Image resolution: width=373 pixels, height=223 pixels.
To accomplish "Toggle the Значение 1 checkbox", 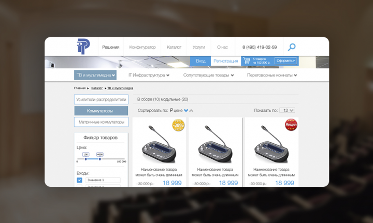I will click(x=79, y=180).
